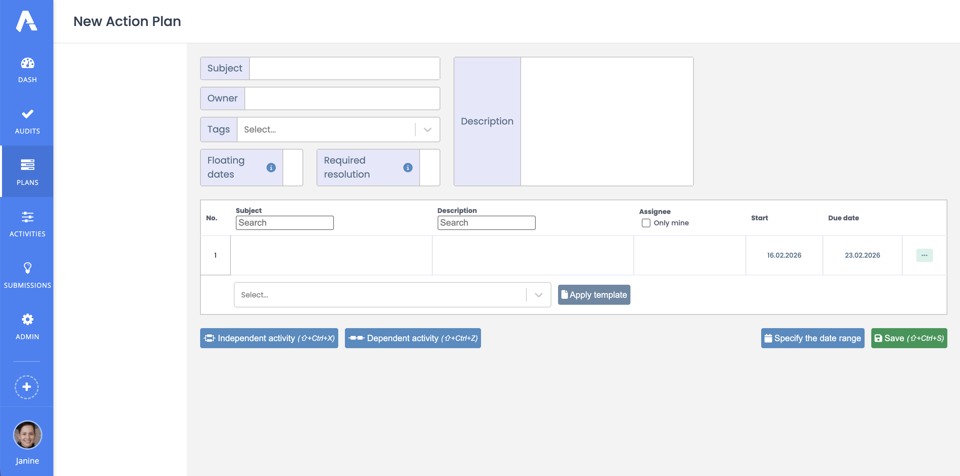
Task: Enable the Only mine assignee checkbox
Action: coord(646,223)
